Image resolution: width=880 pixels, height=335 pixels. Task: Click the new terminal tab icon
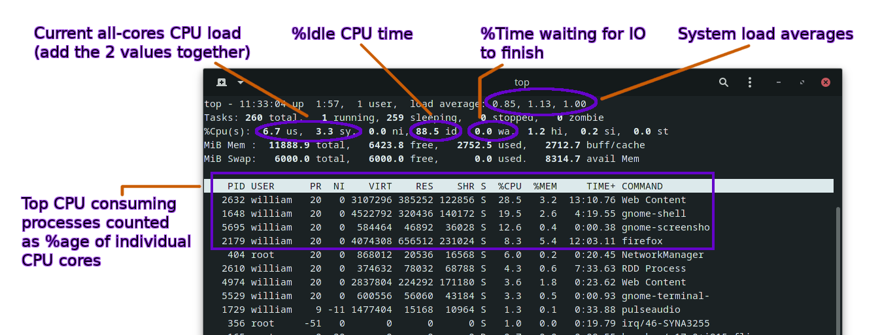222,82
